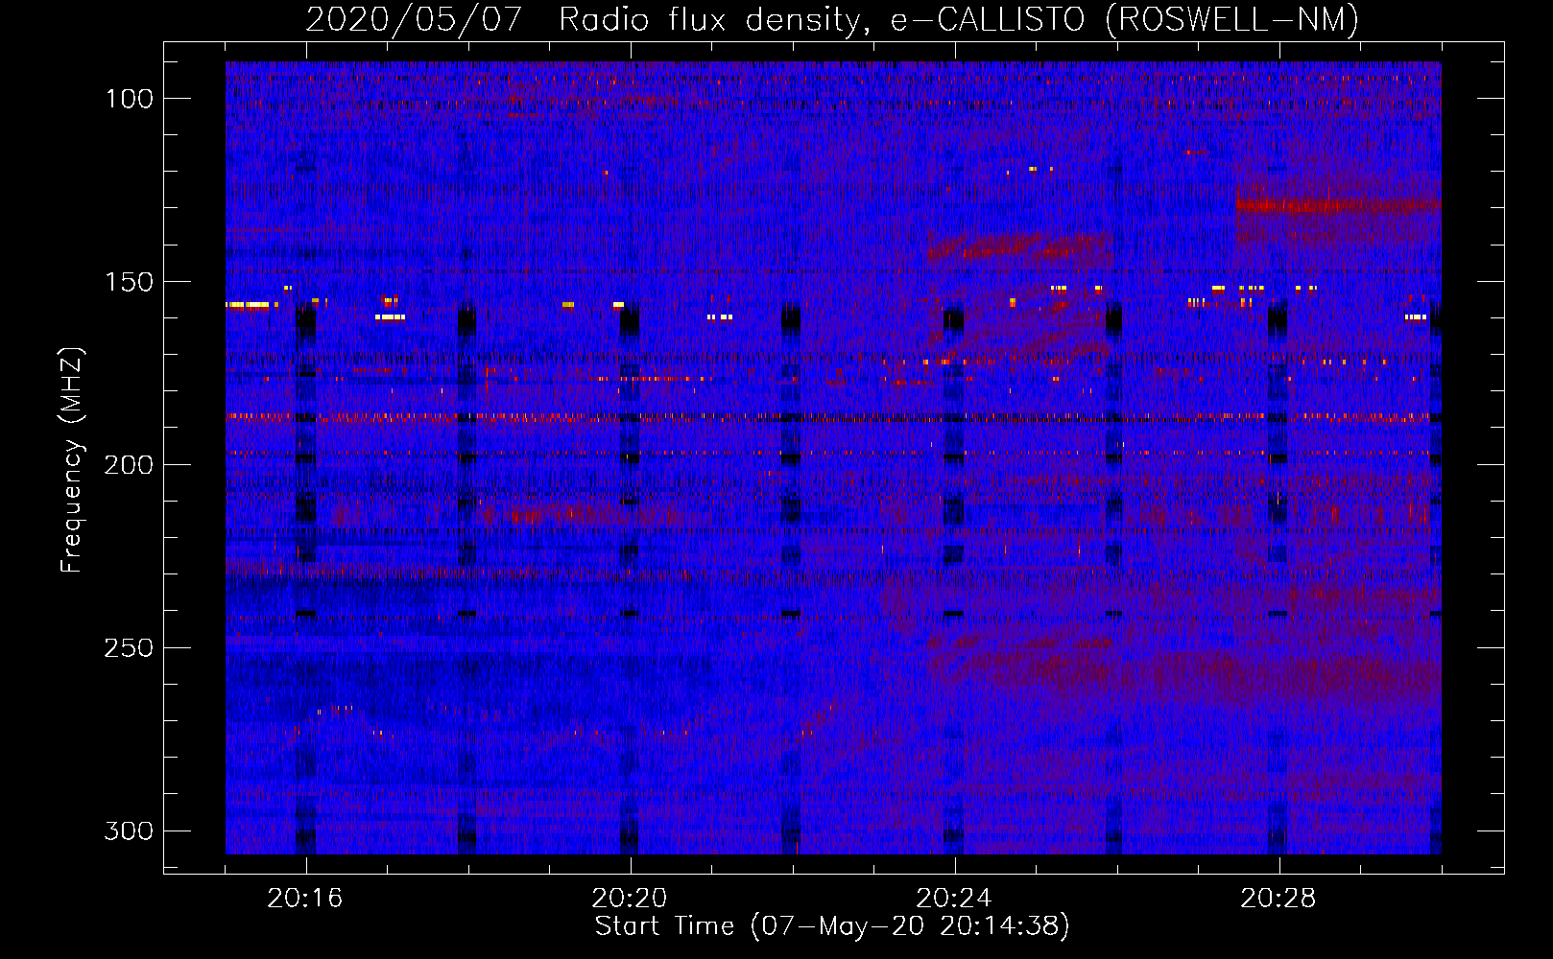
Task: Click the 'Start Time (07-May-20 20:14:38)' label
Action: click(832, 926)
